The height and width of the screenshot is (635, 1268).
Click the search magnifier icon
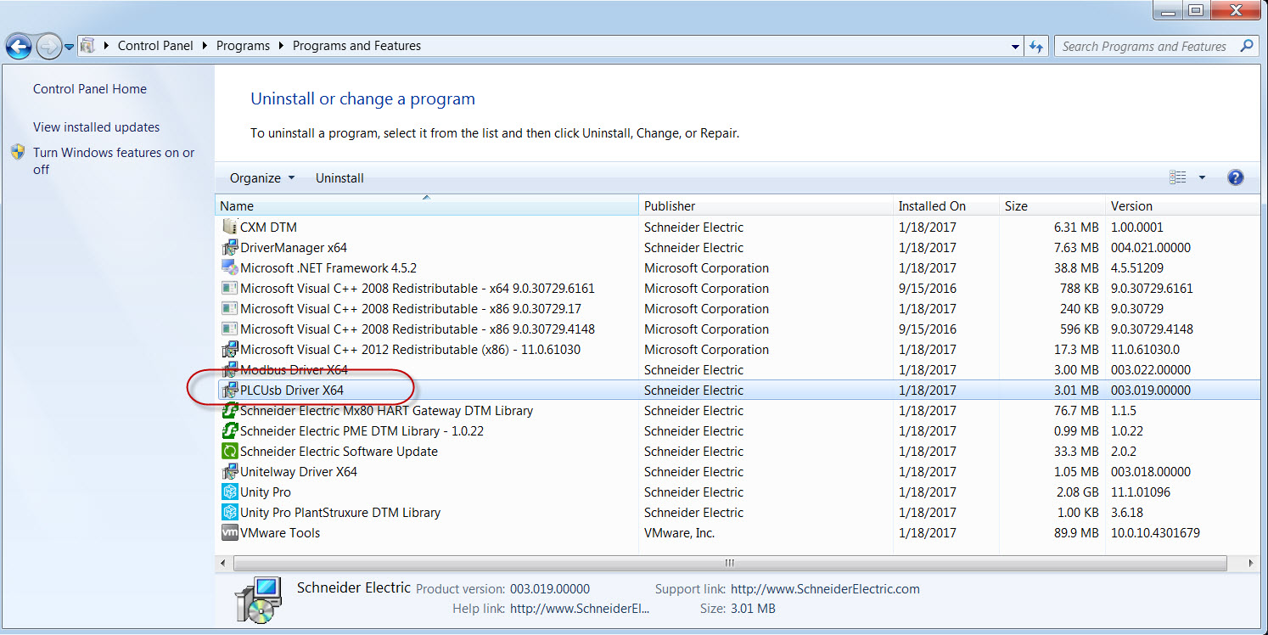1247,46
